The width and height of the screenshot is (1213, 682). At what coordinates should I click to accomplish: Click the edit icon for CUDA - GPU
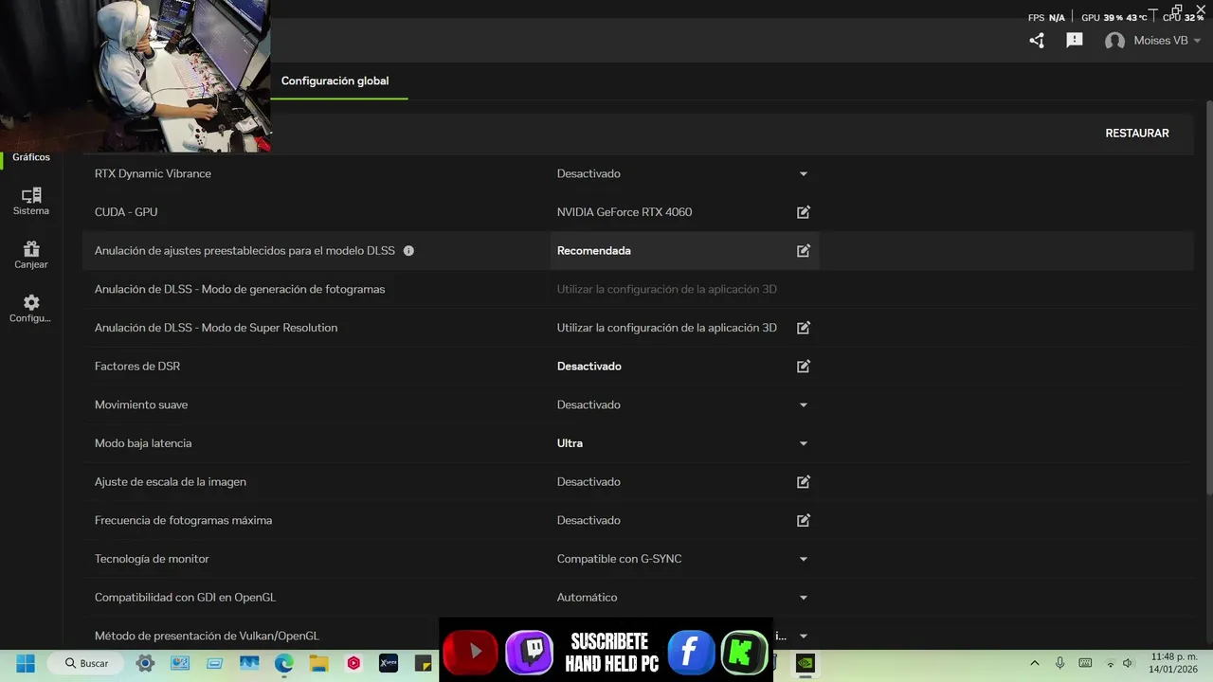coord(804,212)
